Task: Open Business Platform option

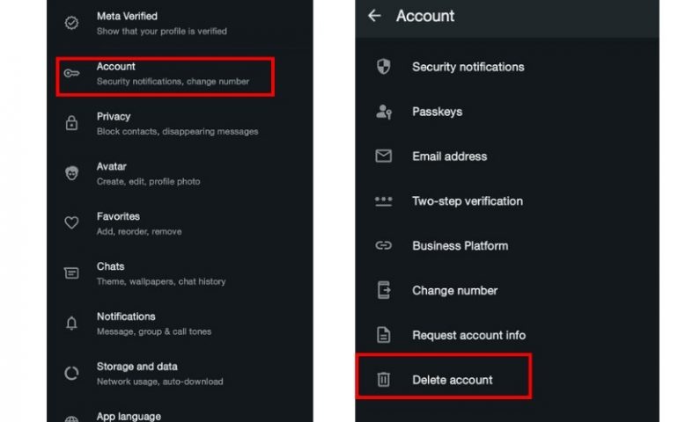Action: point(507,246)
